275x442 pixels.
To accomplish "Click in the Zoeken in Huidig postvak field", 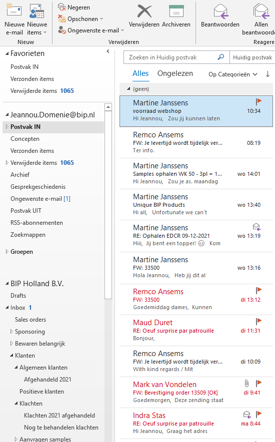I will 169,57.
